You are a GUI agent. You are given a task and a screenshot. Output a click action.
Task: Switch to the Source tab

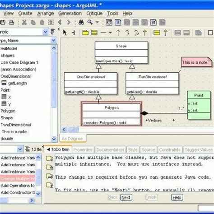pos(149,150)
